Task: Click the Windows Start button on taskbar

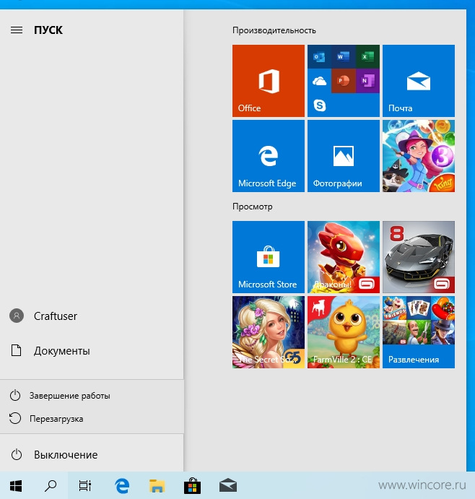Action: (16, 485)
